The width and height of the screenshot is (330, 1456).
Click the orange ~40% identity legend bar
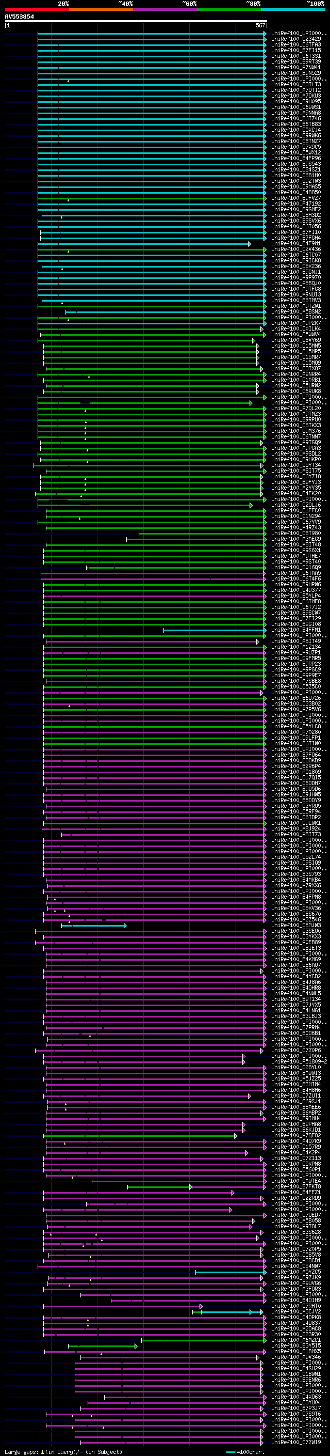click(101, 9)
